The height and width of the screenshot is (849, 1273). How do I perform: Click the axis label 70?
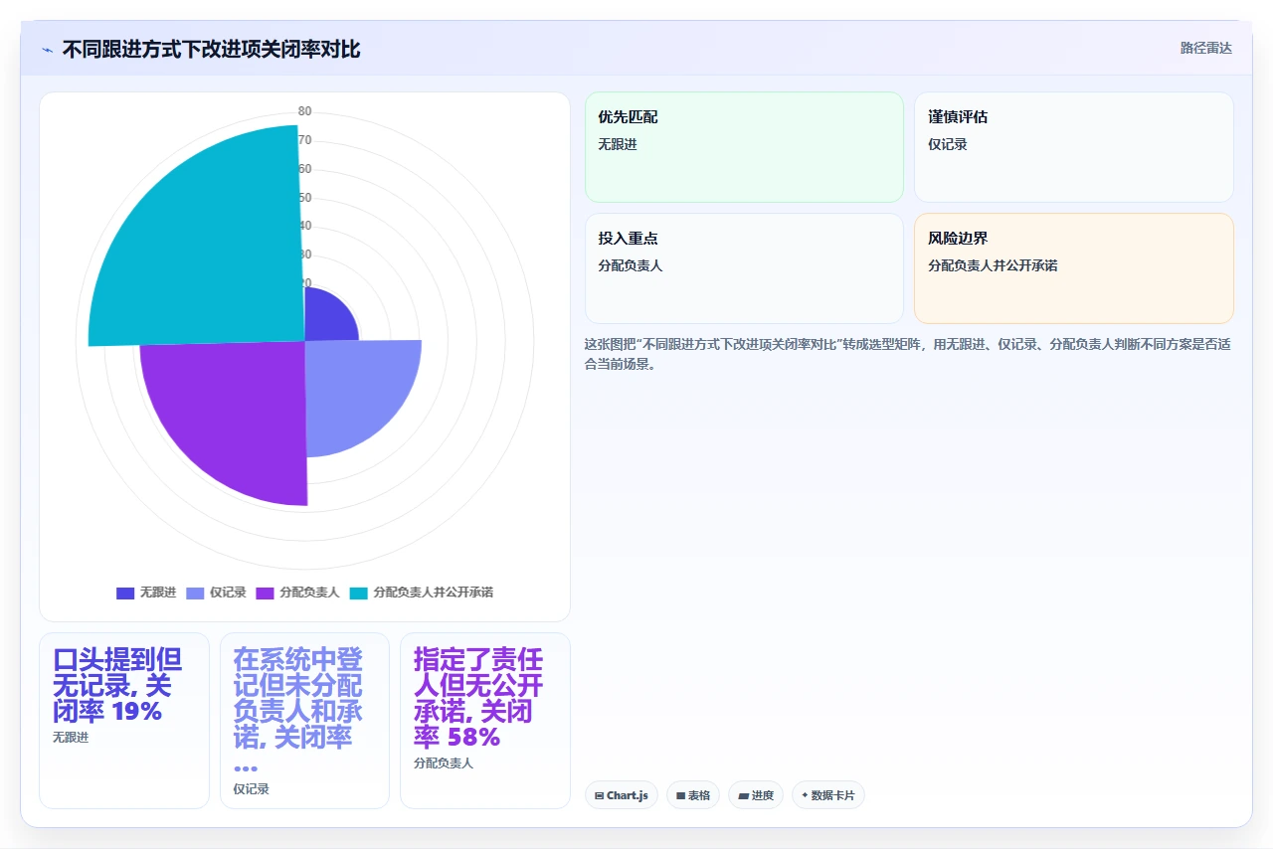304,140
